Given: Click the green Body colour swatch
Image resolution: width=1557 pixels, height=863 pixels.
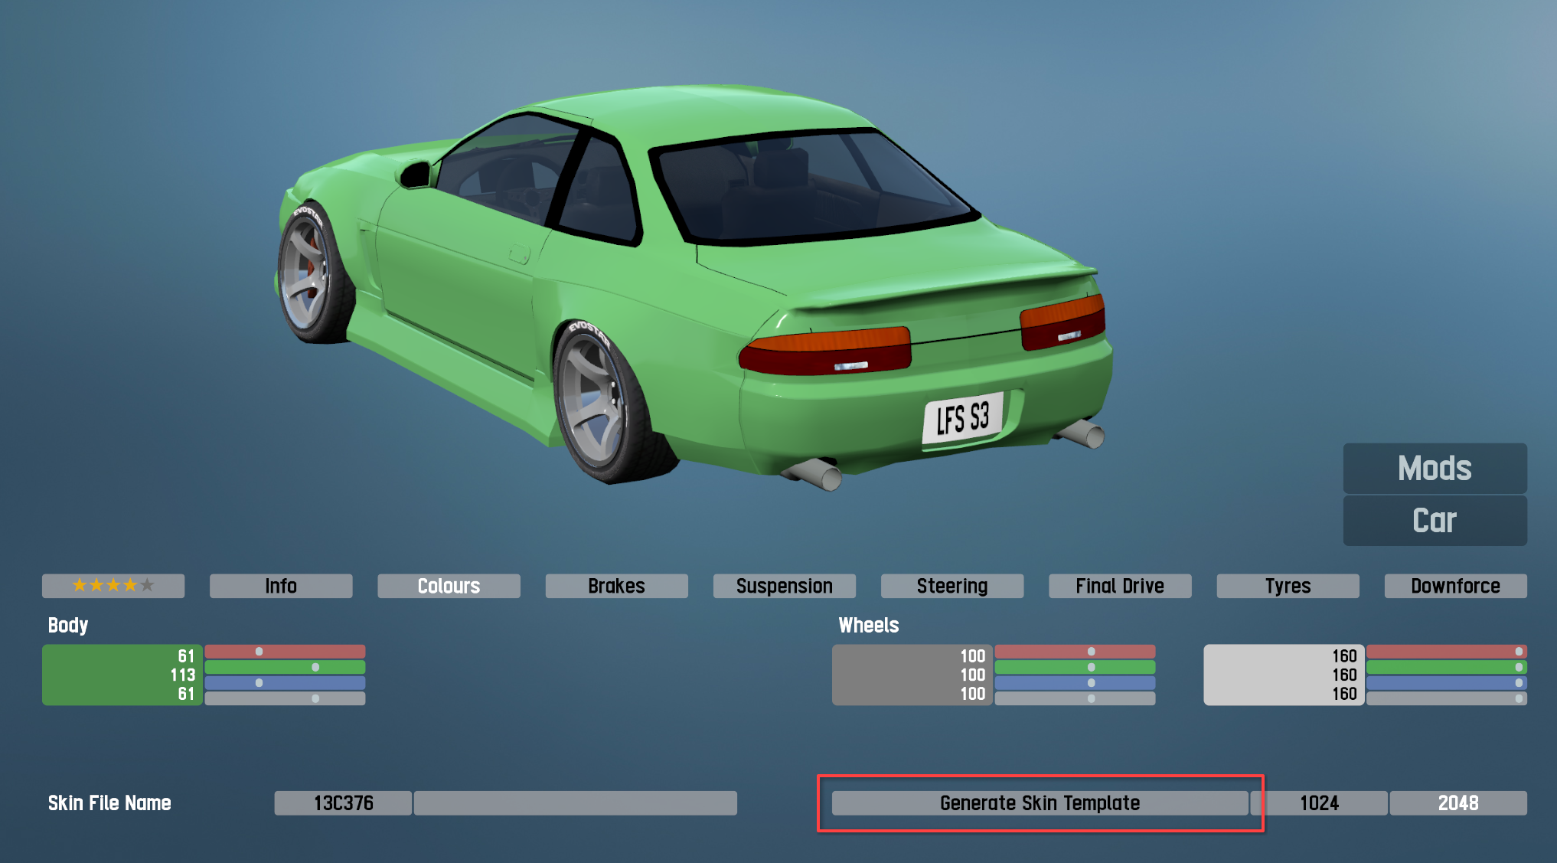Looking at the screenshot, I should [x=107, y=675].
